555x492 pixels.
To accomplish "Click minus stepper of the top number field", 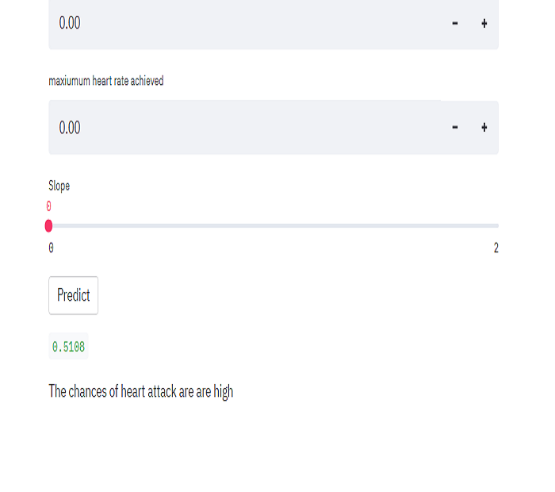I will (454, 24).
